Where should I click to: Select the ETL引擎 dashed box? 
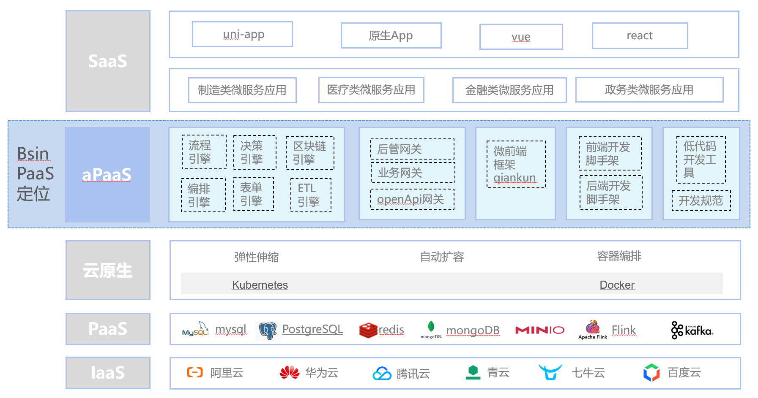pyautogui.click(x=311, y=195)
